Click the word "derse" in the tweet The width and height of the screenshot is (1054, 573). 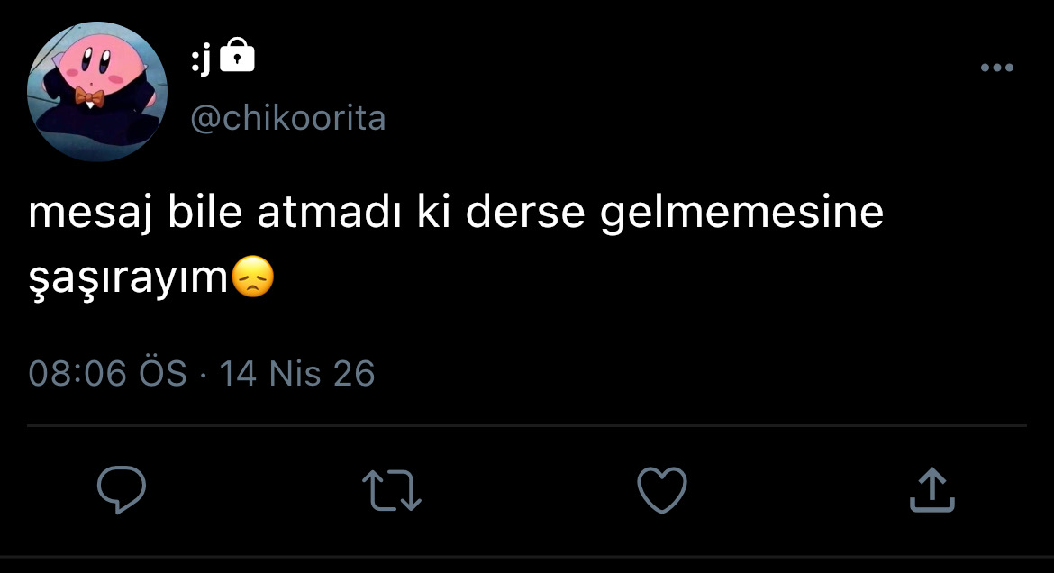coord(525,212)
